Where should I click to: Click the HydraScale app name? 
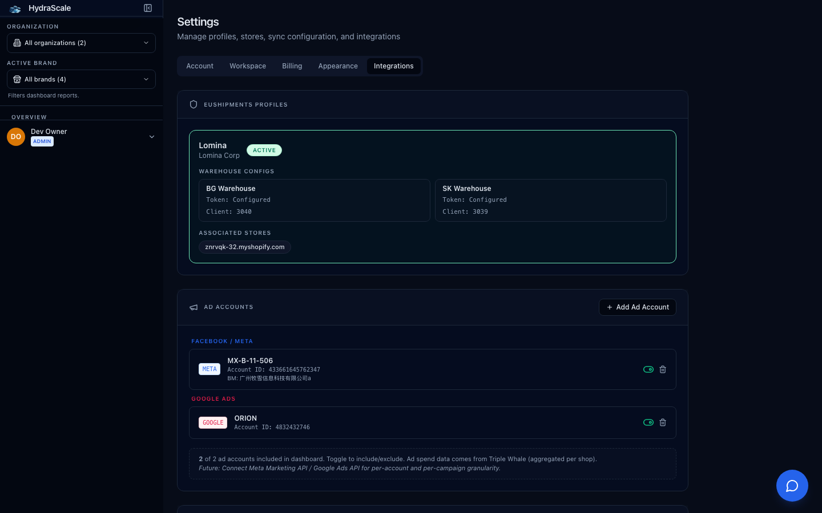[50, 8]
